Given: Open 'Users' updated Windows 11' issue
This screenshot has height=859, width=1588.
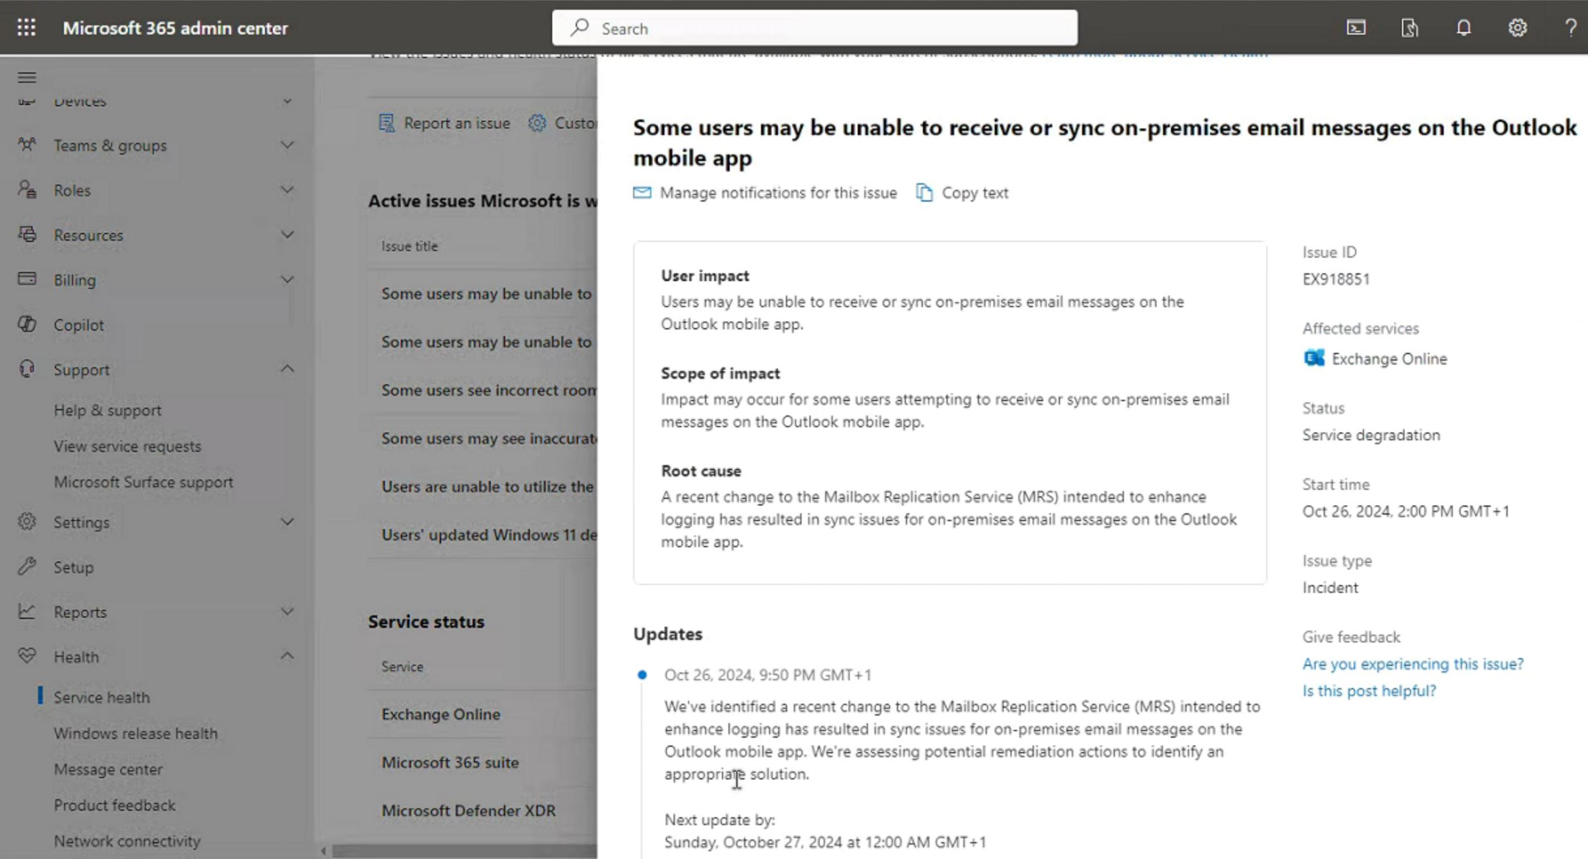Looking at the screenshot, I should (x=488, y=534).
